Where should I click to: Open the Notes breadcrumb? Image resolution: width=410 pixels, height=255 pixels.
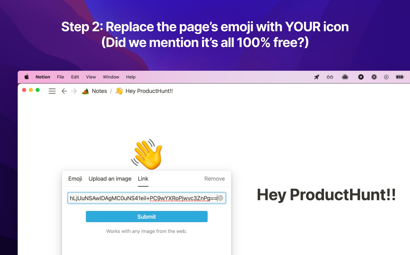[x=99, y=91]
